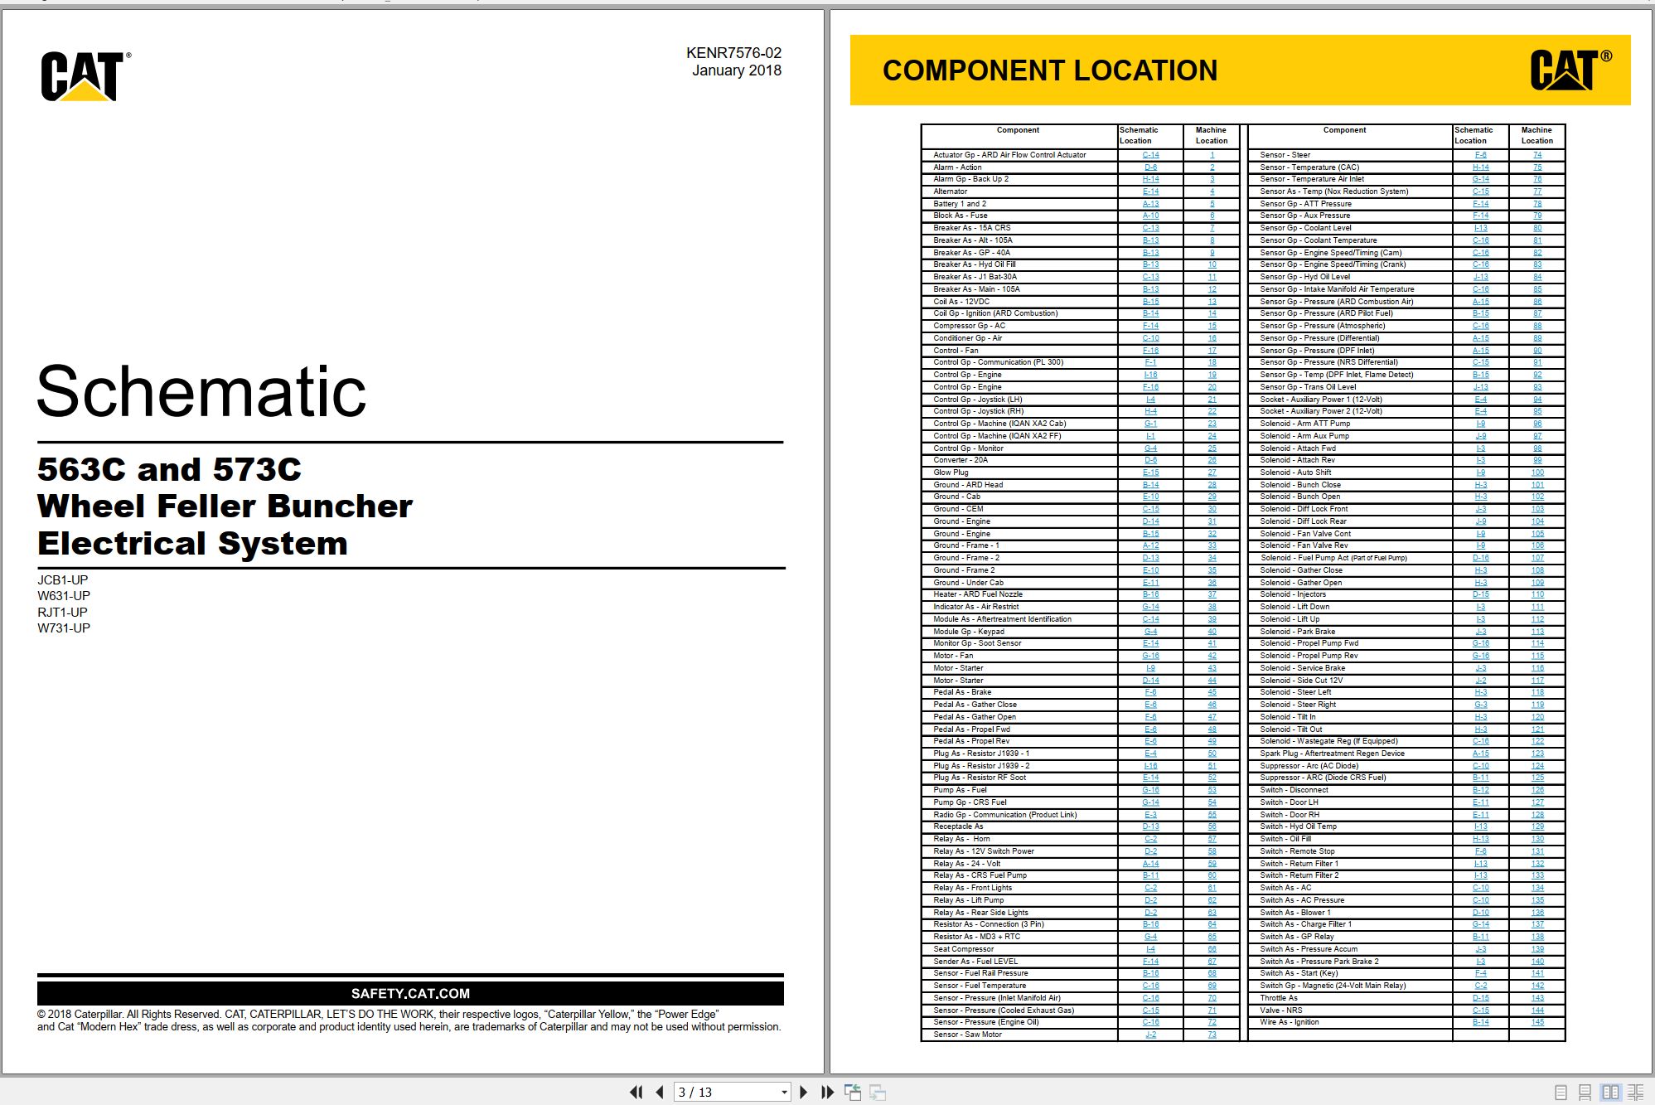Follow machine location link 143 for Throttle As

(1537, 998)
